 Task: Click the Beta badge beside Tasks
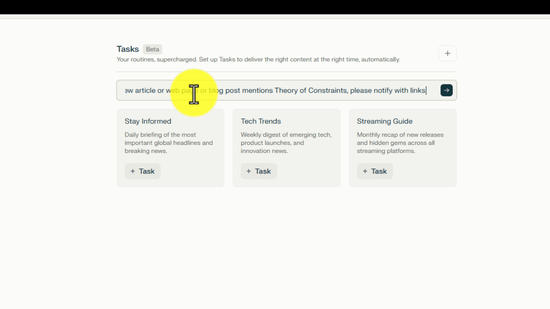pos(152,49)
